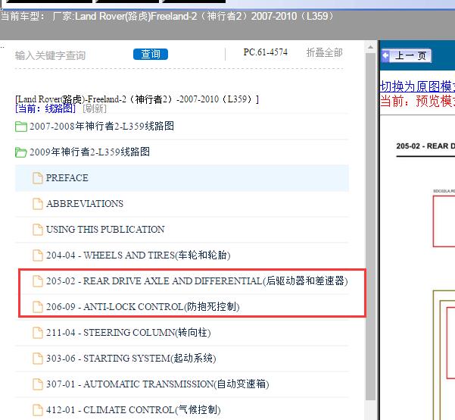Open 206-09 ANTI-LOCK CONTROL entry
This screenshot has width=455, height=420.
point(143,306)
